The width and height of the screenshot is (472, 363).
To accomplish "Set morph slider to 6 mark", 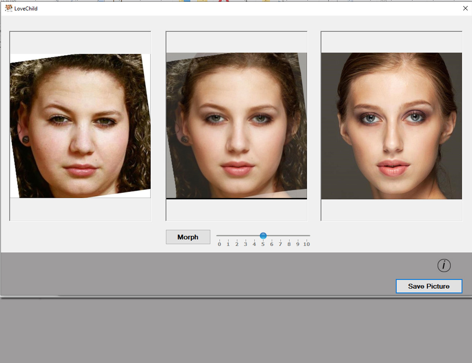I will [272, 236].
